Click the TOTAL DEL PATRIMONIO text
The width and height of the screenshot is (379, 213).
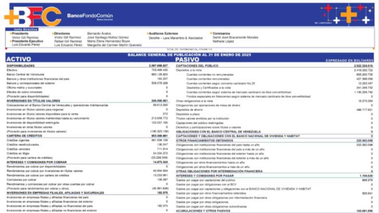pyautogui.click(x=189, y=49)
